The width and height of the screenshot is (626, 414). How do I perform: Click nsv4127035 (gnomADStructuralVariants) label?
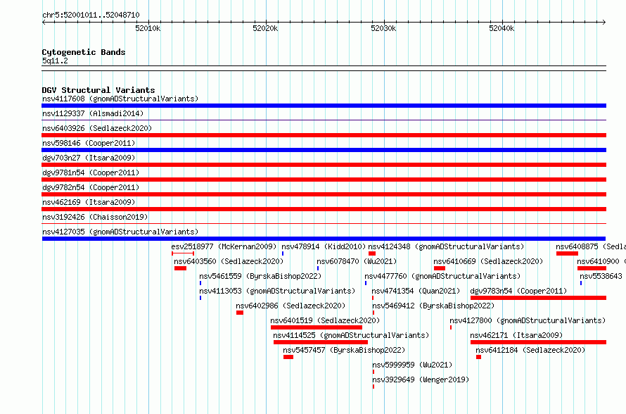coord(120,232)
